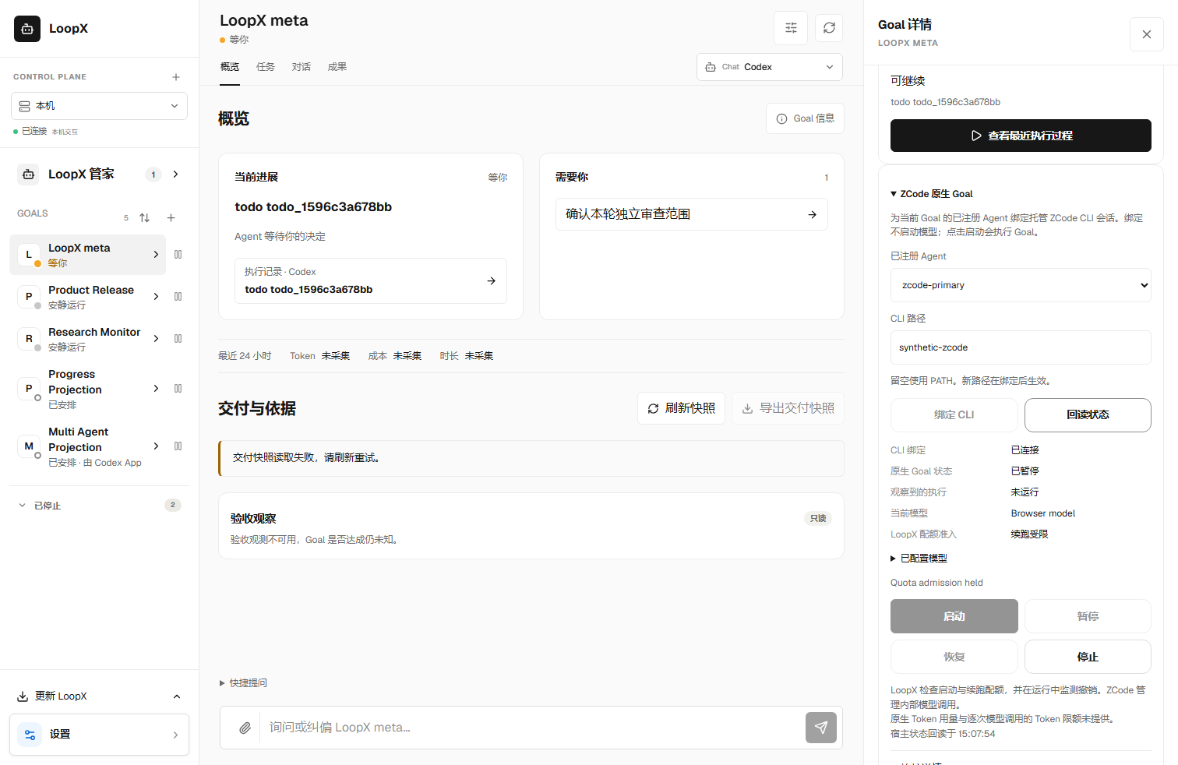This screenshot has width=1178, height=765.
Task: Open the Chat Codex agent dropdown
Action: point(770,67)
